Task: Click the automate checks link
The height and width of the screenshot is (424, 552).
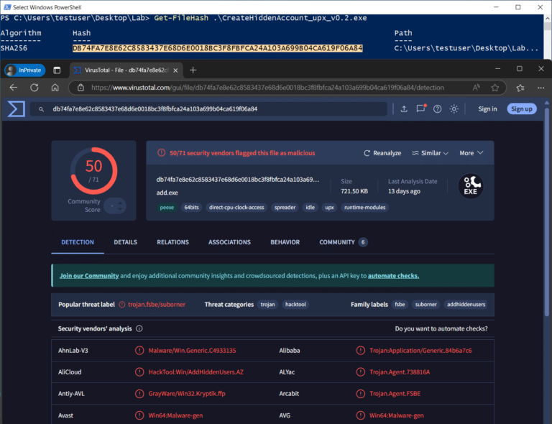Action: pyautogui.click(x=393, y=276)
